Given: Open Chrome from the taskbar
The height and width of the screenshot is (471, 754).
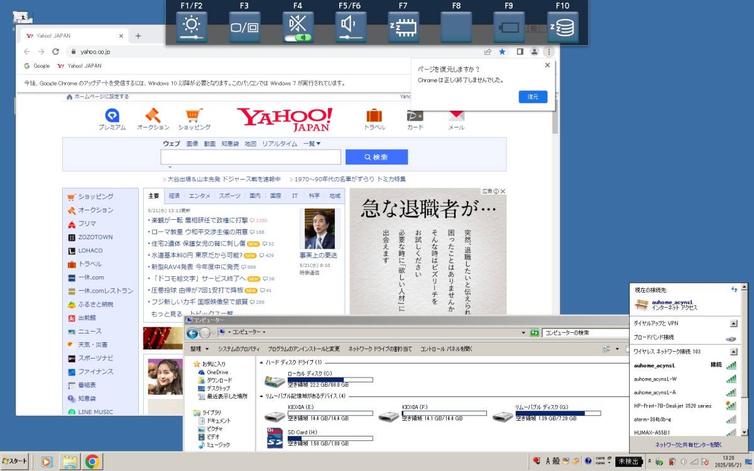Looking at the screenshot, I should point(92,462).
